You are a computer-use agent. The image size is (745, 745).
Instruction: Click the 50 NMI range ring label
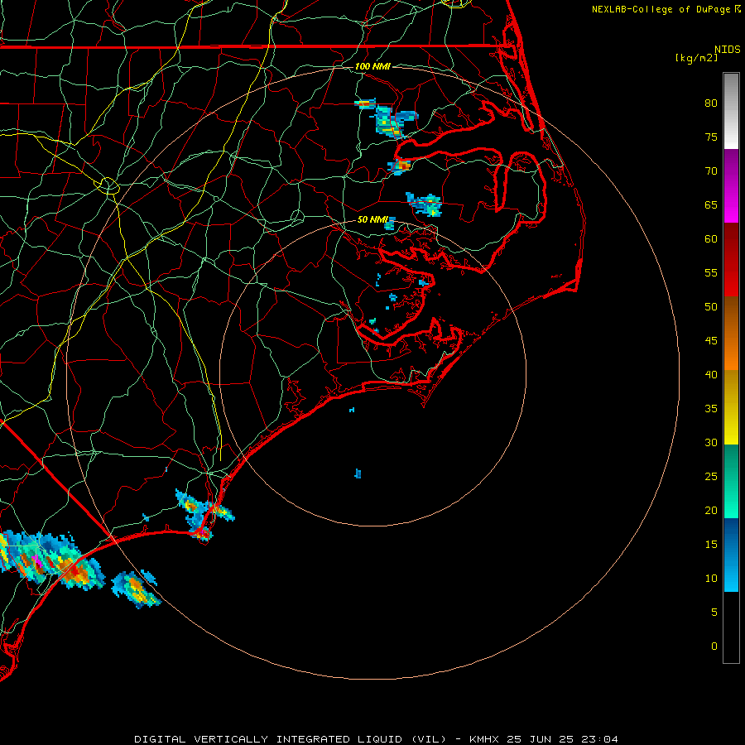click(372, 219)
